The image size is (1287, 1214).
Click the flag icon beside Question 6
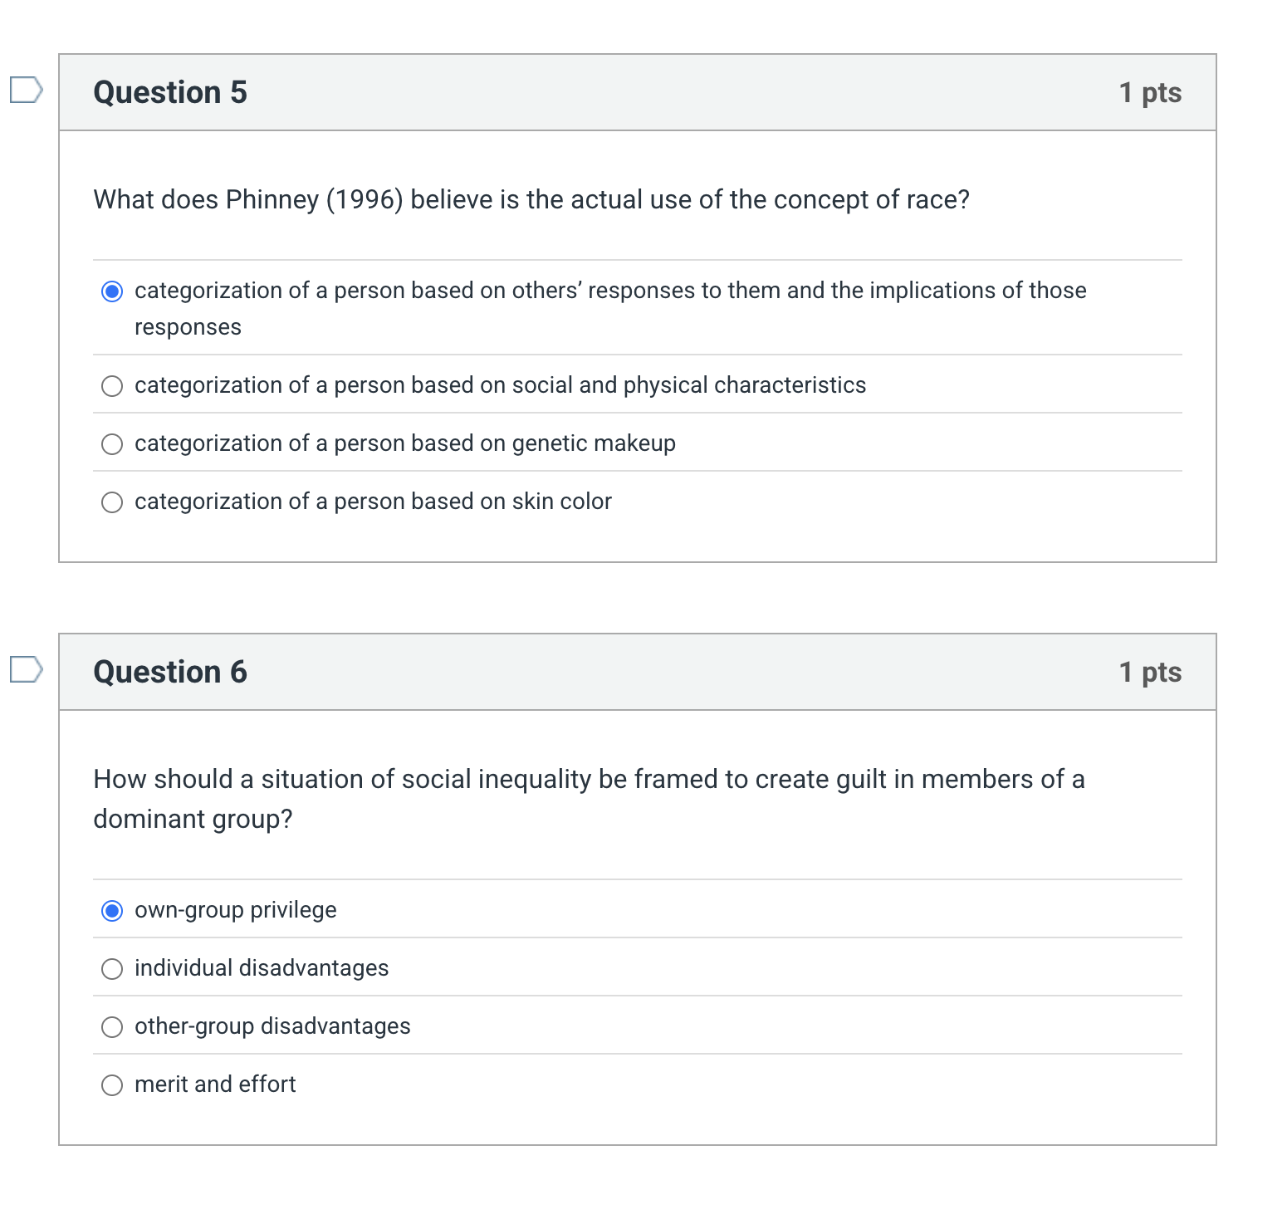[25, 671]
